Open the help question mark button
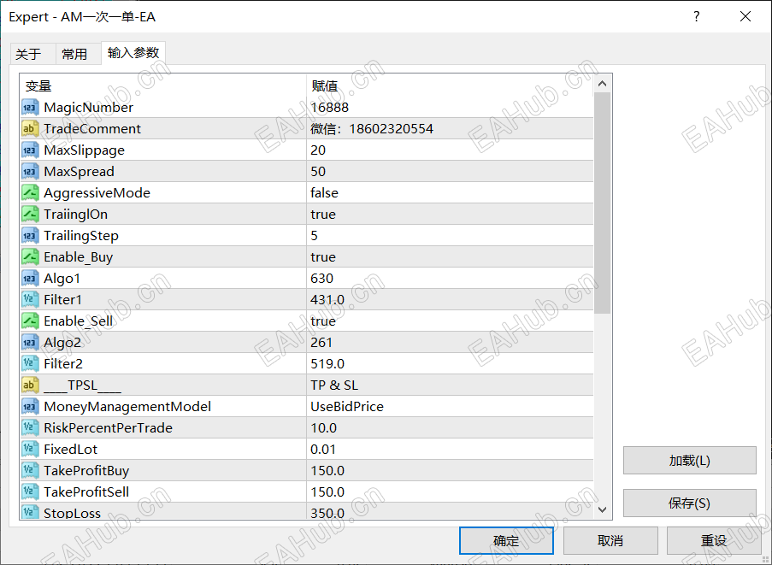 (x=696, y=17)
